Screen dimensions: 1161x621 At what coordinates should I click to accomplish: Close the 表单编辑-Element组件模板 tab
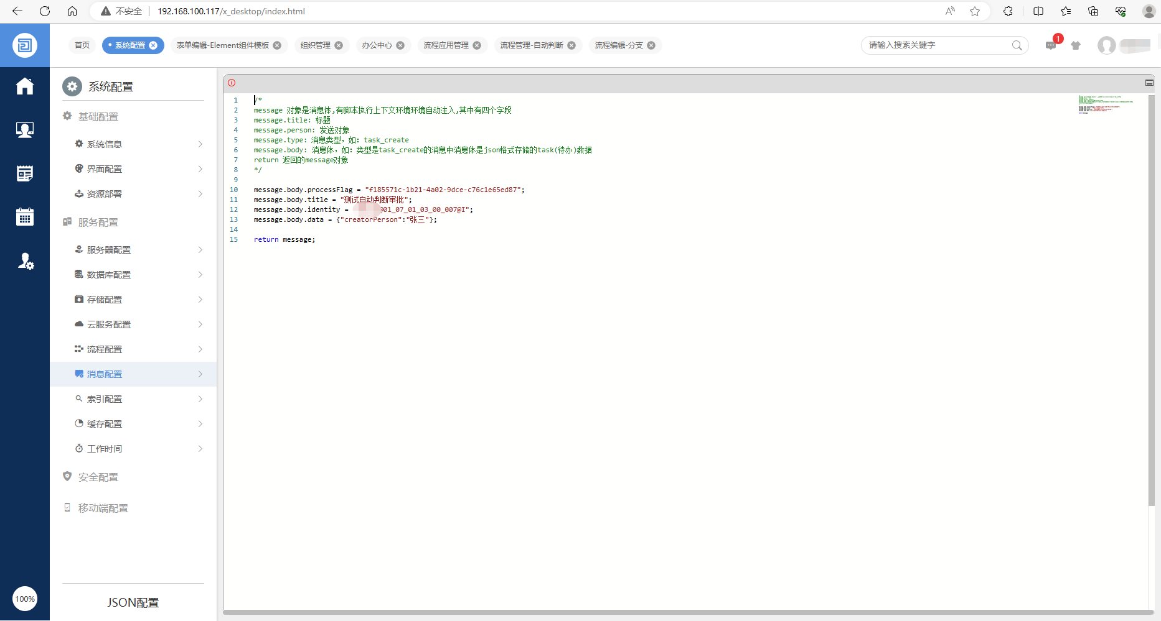point(277,45)
